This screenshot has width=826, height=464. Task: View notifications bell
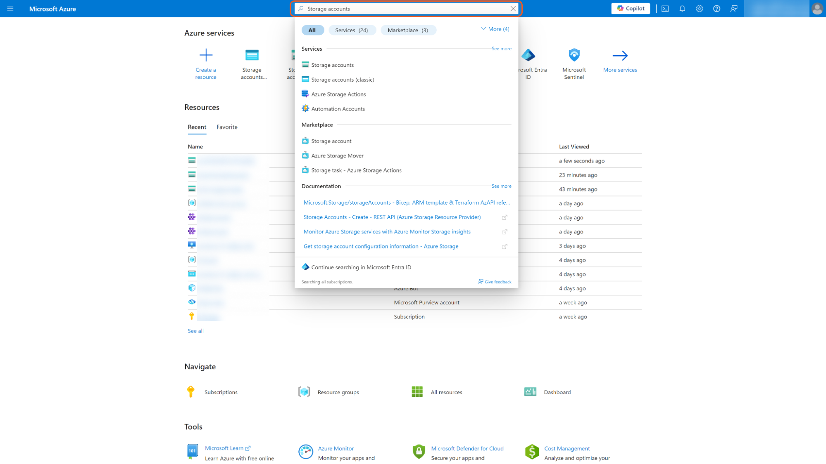pyautogui.click(x=682, y=8)
